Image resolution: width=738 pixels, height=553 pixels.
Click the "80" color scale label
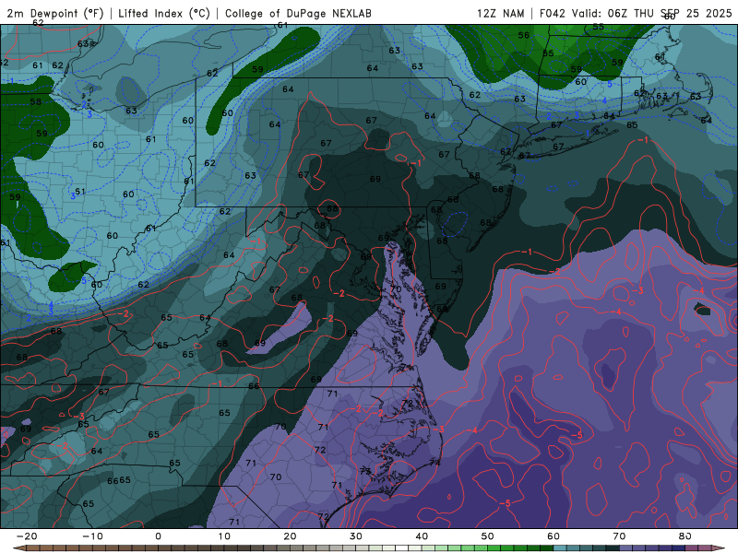[685, 536]
